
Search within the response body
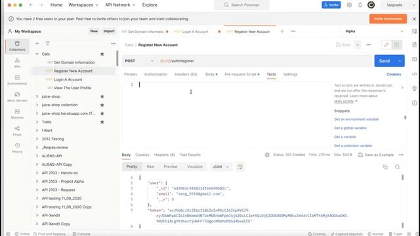pos(397,167)
